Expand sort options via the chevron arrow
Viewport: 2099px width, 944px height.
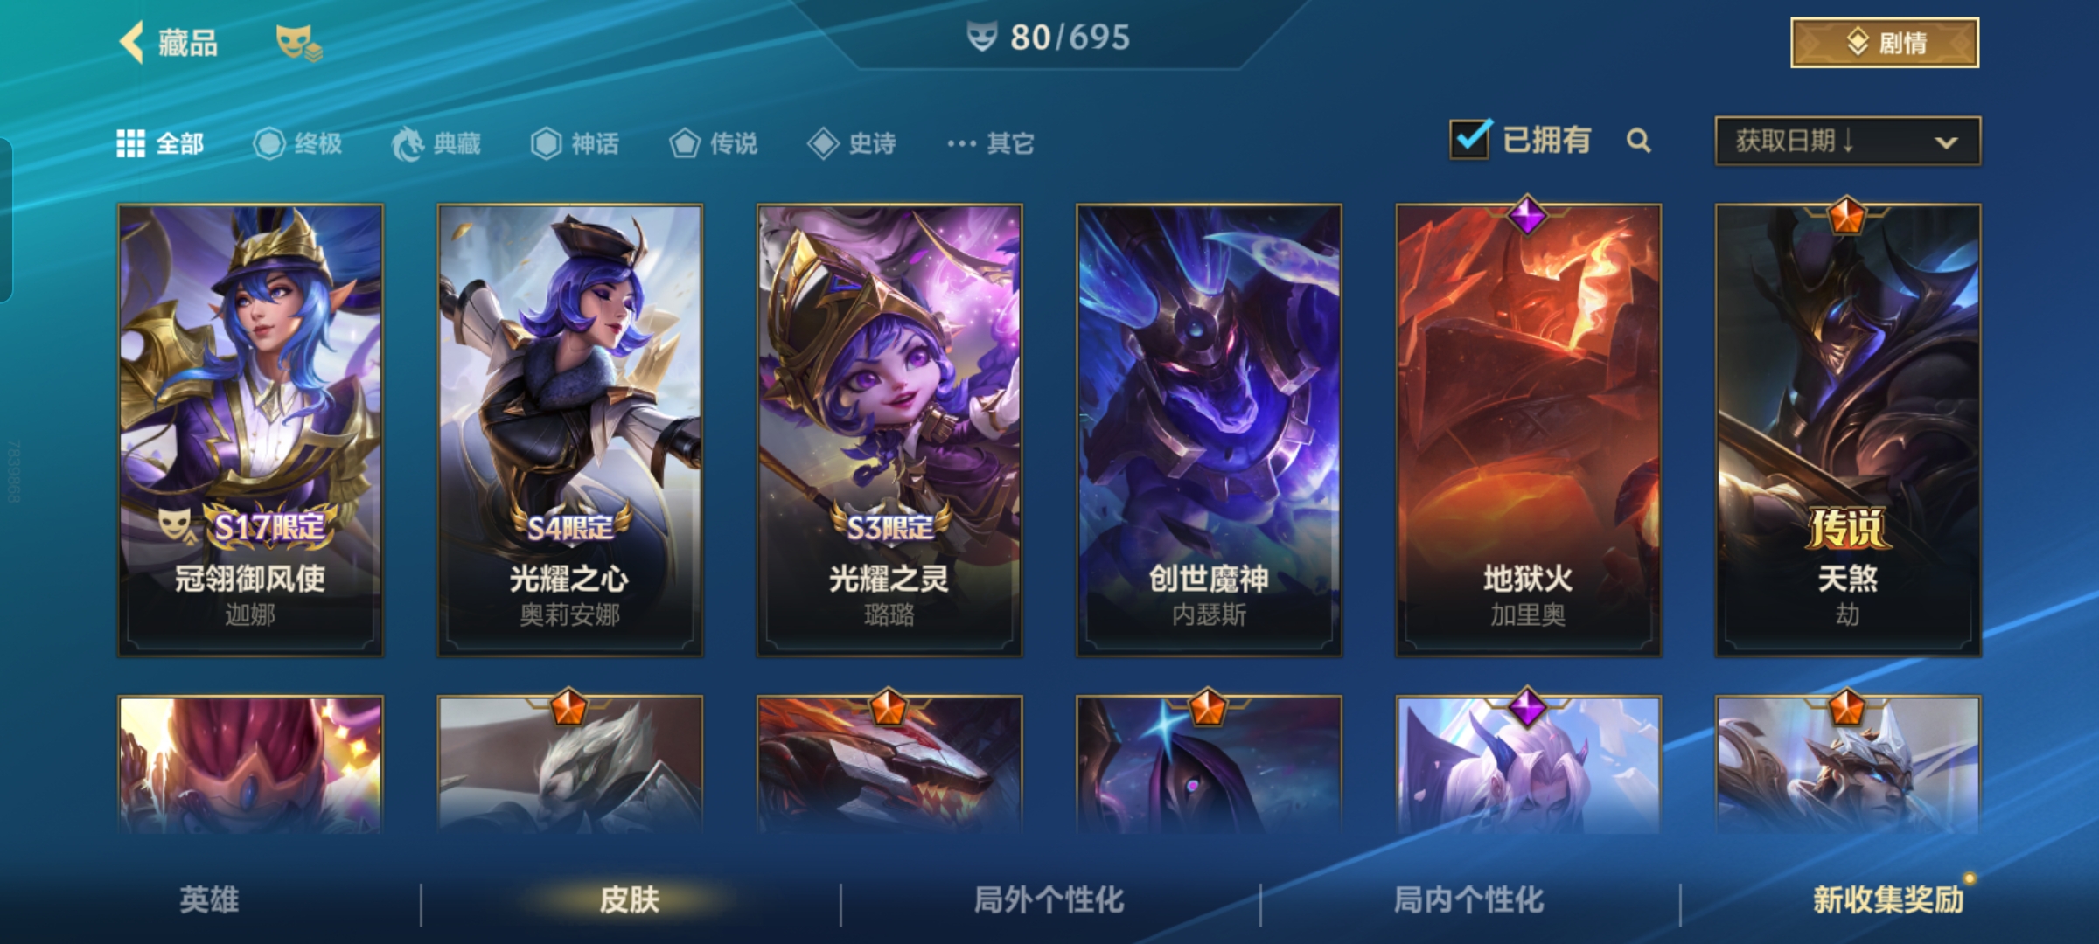tap(1946, 142)
